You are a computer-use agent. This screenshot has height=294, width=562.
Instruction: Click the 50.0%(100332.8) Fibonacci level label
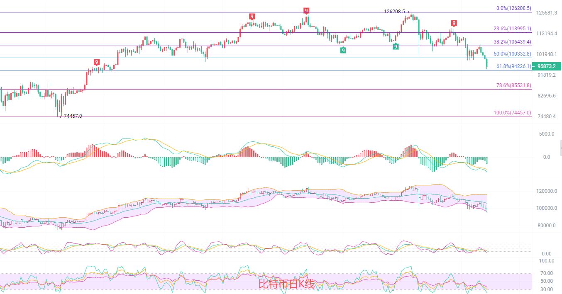[512, 54]
